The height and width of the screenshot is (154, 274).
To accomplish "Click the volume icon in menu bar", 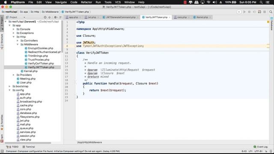I will [215, 2].
